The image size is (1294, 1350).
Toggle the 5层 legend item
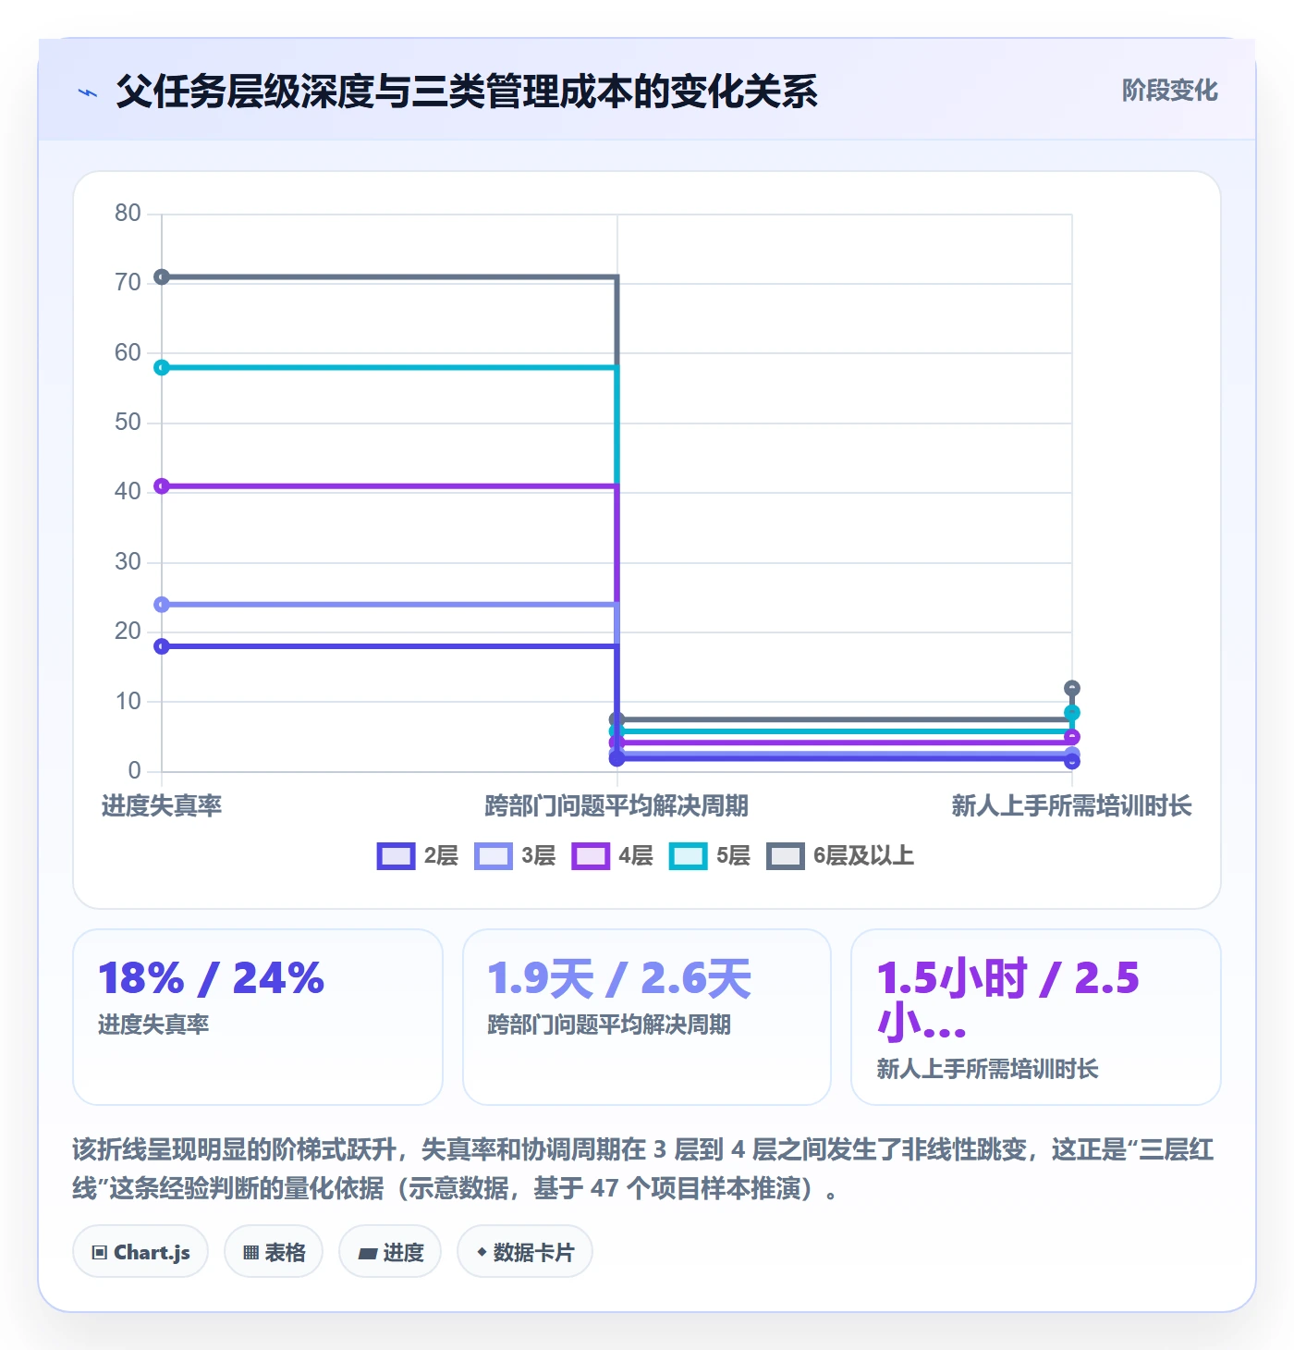click(x=709, y=856)
